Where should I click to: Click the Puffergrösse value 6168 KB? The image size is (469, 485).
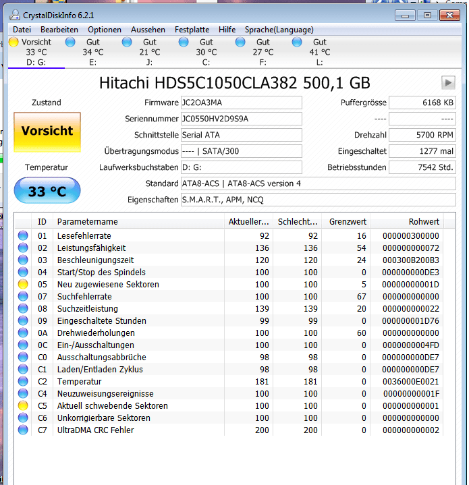click(422, 103)
